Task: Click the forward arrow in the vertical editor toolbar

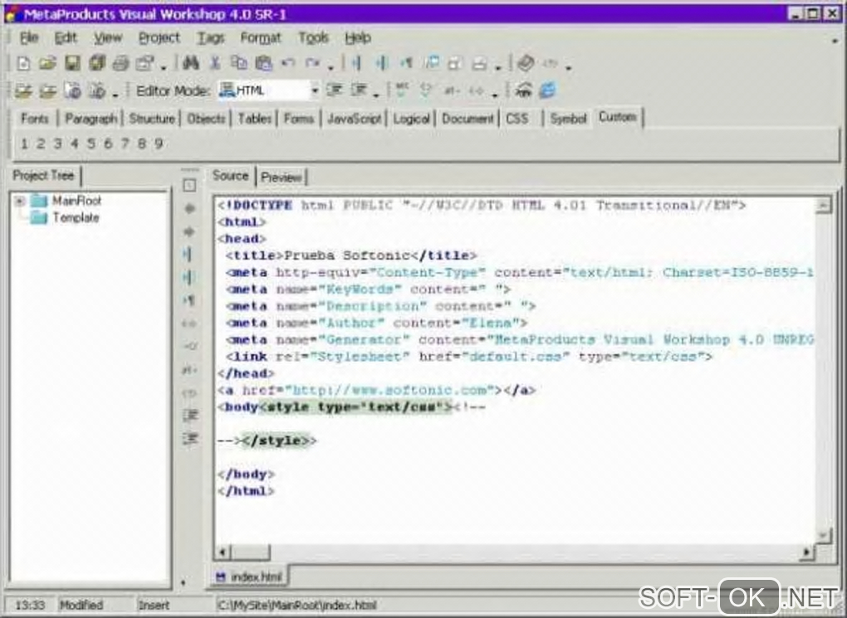Action: click(189, 231)
